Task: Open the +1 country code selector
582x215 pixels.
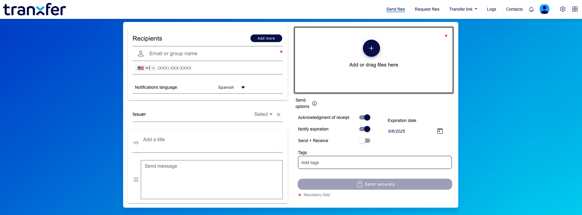Action: click(x=146, y=68)
